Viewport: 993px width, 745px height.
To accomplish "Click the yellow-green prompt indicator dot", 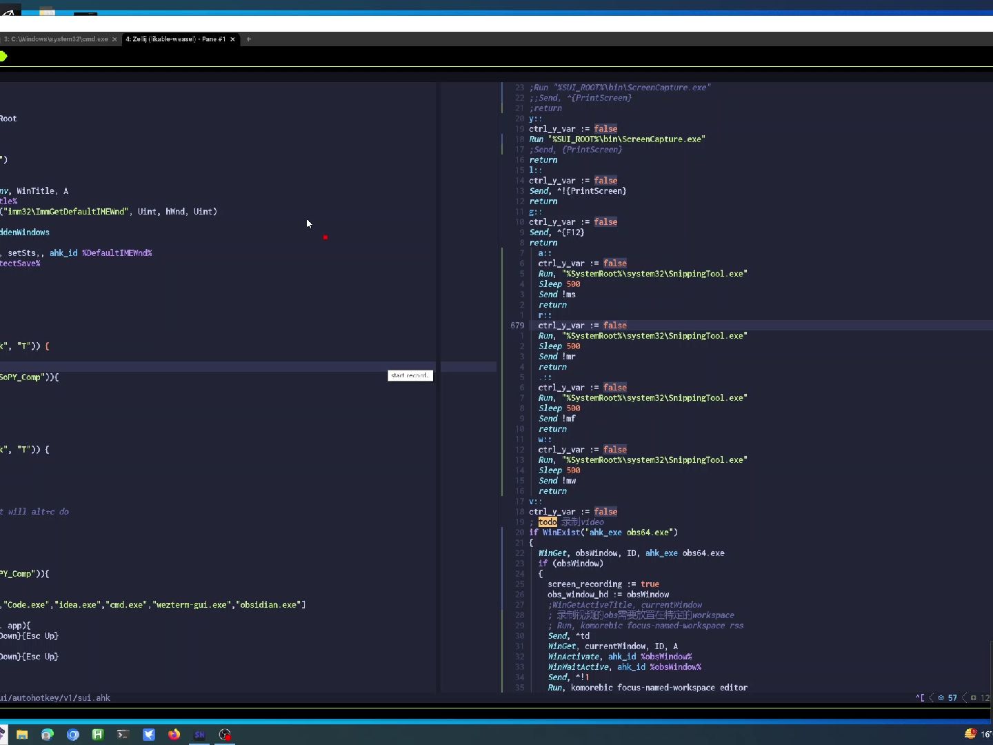I will [x=3, y=57].
